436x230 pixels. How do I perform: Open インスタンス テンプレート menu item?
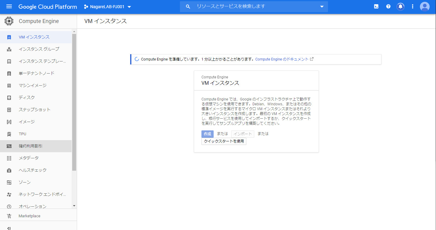(x=36, y=61)
